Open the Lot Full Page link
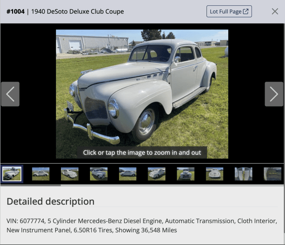The image size is (285, 245). click(229, 11)
